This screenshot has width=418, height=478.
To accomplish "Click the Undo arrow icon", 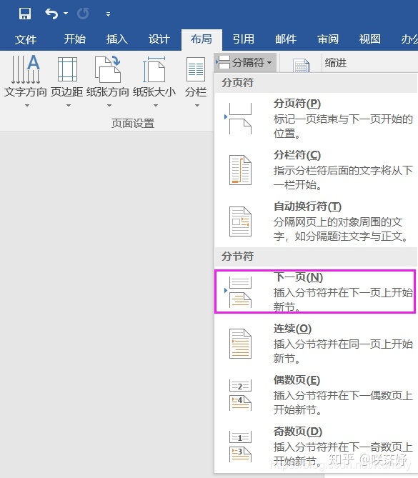I will tap(51, 14).
